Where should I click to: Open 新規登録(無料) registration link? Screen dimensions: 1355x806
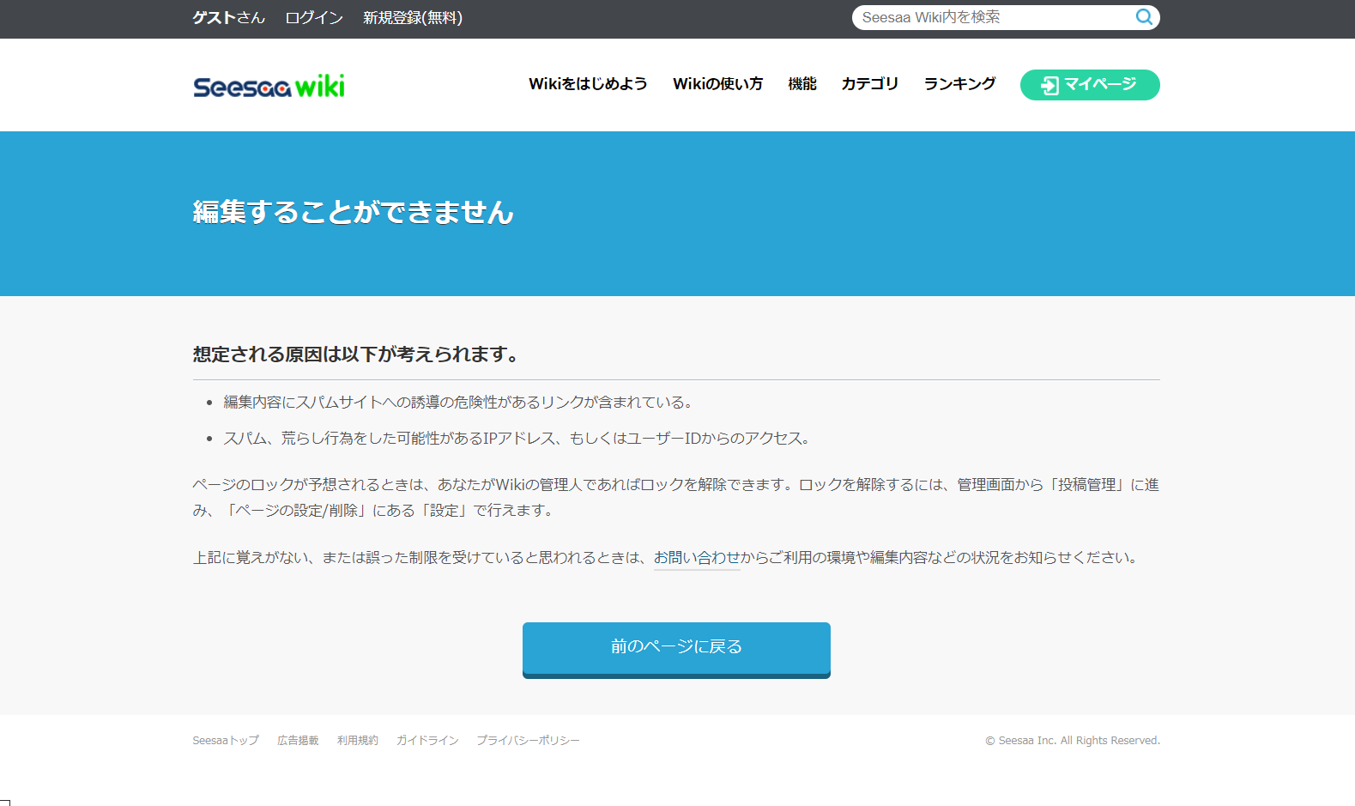[412, 18]
